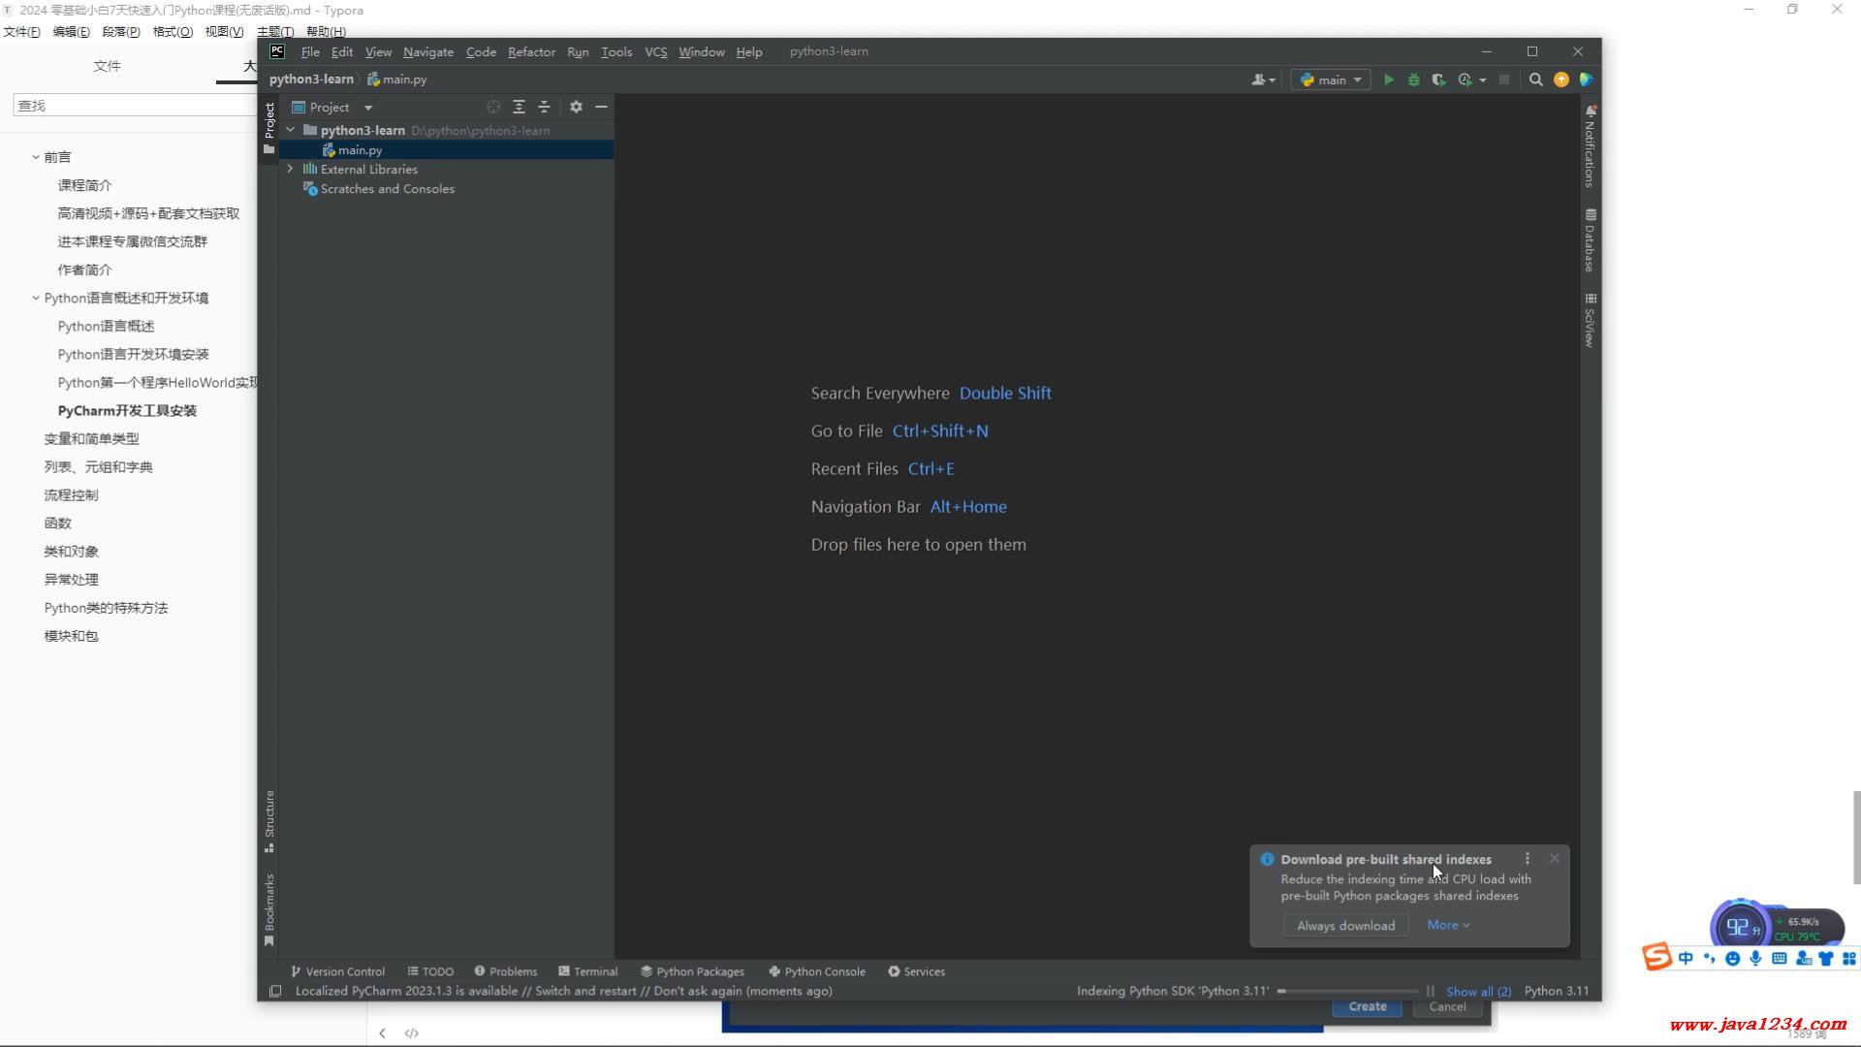This screenshot has height=1047, width=1861.
Task: Click the orange IDE update arrow icon
Action: pyautogui.click(x=1561, y=79)
